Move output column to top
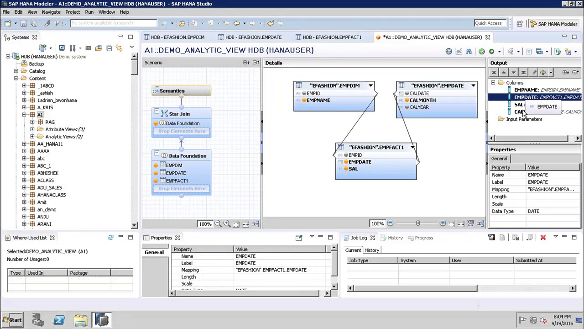The image size is (584, 329). click(x=494, y=72)
